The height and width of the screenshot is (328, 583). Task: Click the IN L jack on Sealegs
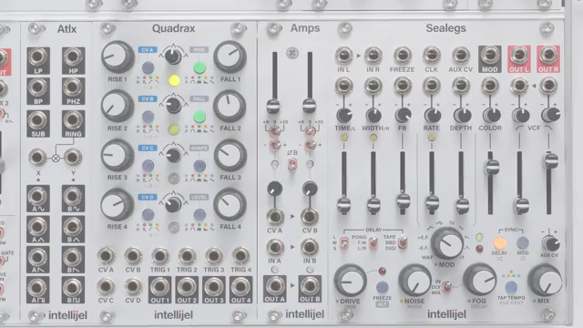pyautogui.click(x=344, y=56)
